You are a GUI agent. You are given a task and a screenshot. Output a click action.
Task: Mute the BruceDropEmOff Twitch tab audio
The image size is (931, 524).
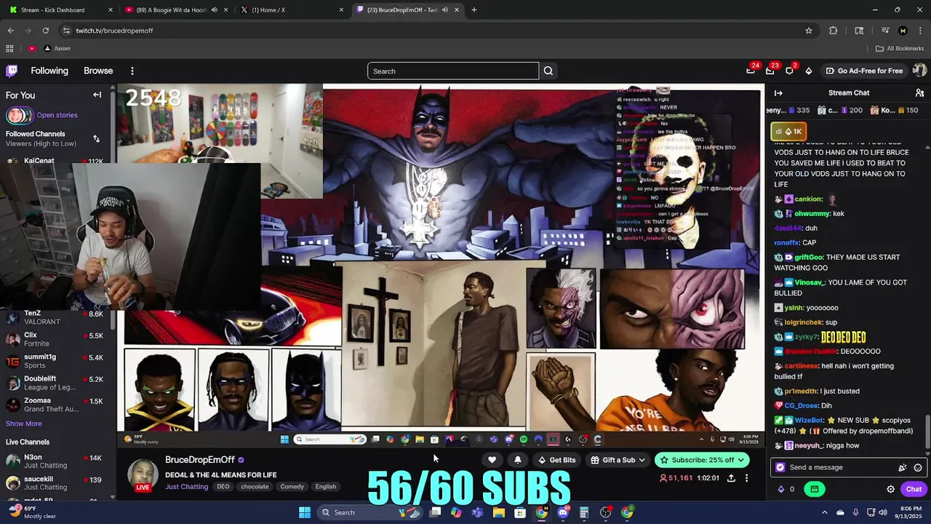pos(444,10)
